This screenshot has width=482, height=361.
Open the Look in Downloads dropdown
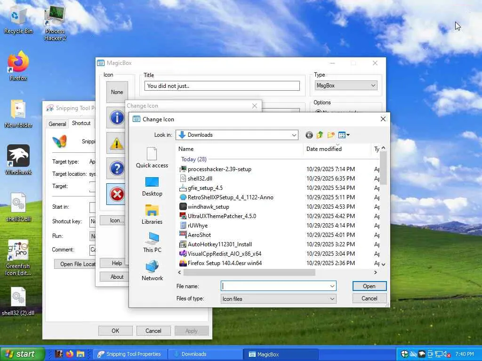pyautogui.click(x=237, y=135)
